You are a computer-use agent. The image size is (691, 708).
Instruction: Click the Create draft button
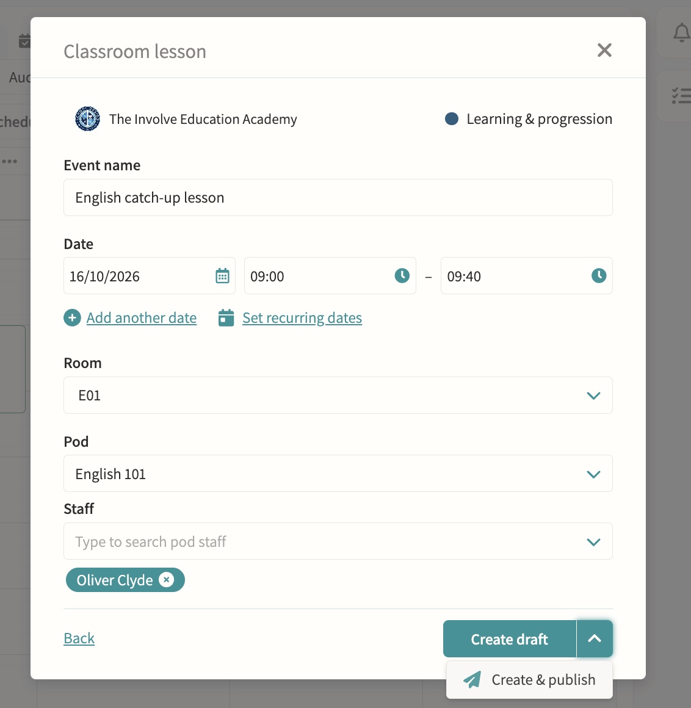coord(510,638)
